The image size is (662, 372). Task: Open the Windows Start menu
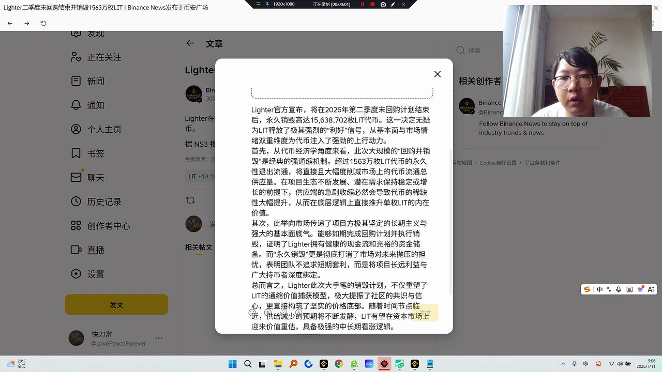(x=233, y=364)
